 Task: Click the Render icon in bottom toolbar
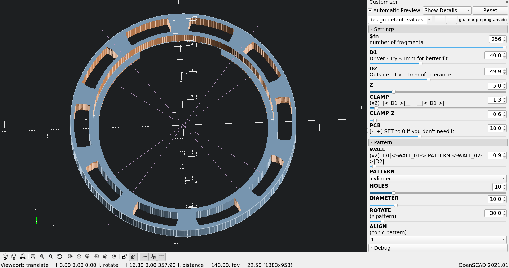click(x=14, y=257)
